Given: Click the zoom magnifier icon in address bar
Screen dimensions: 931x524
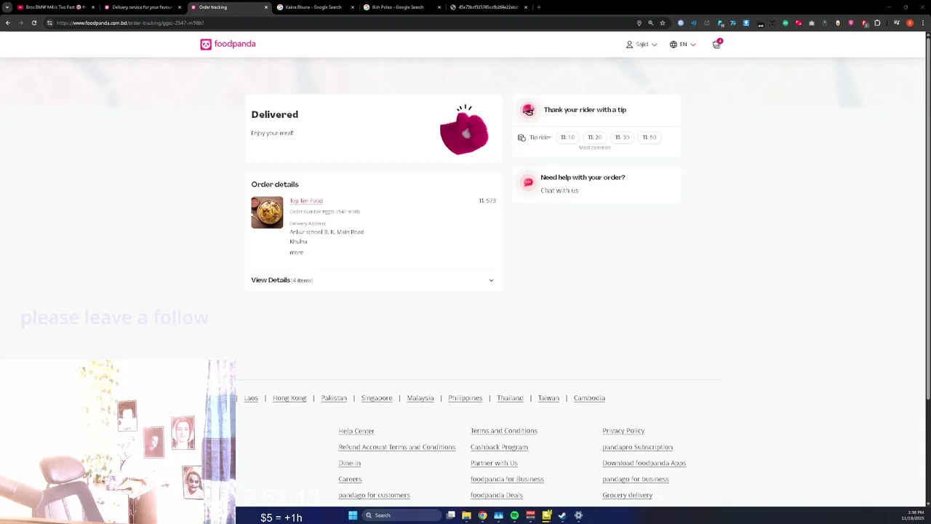Looking at the screenshot, I should point(650,23).
